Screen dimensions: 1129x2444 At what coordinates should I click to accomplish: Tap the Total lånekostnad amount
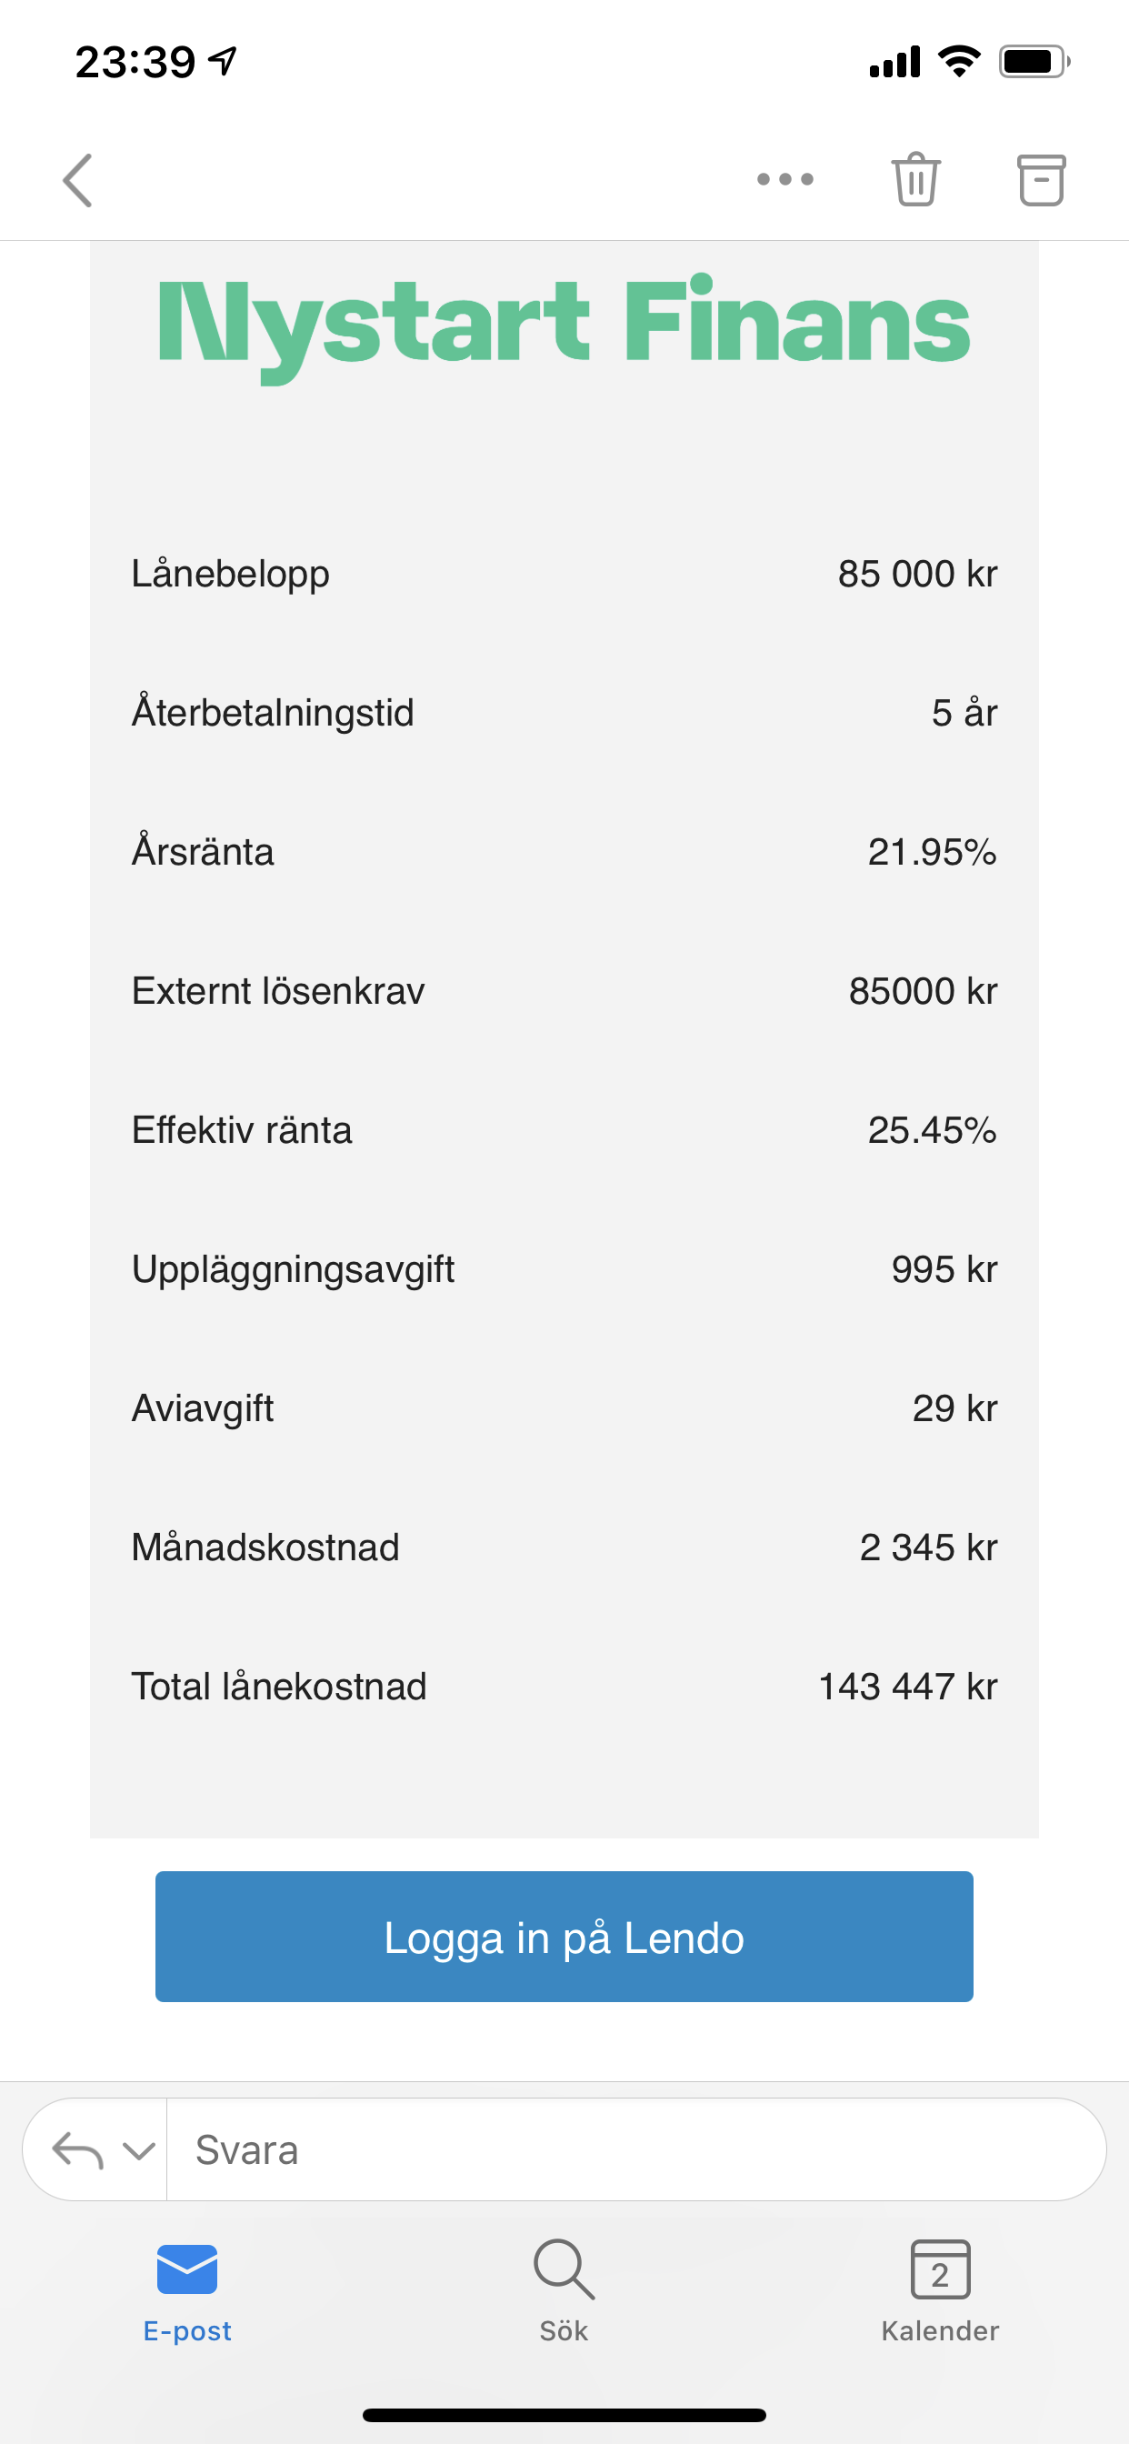coord(907,1687)
